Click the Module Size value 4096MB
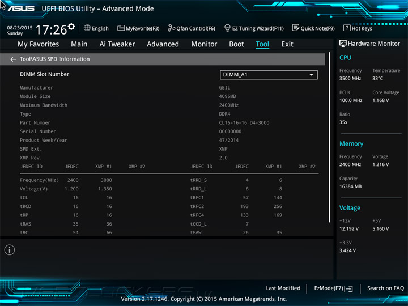 [x=227, y=96]
